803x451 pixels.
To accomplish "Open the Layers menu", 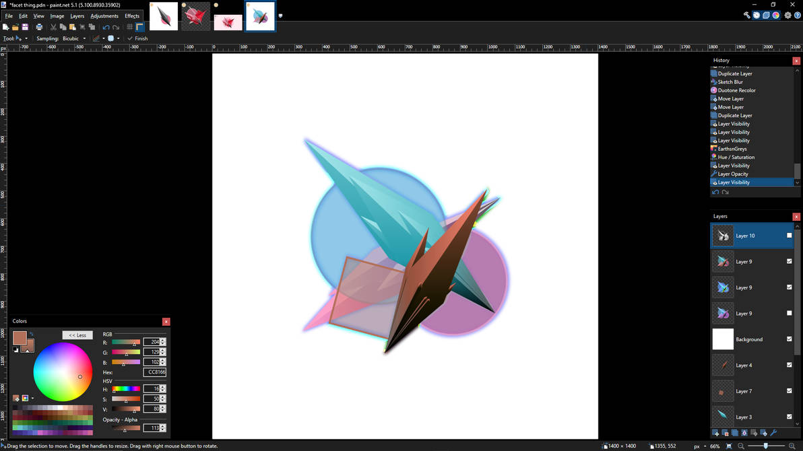I will click(x=77, y=16).
